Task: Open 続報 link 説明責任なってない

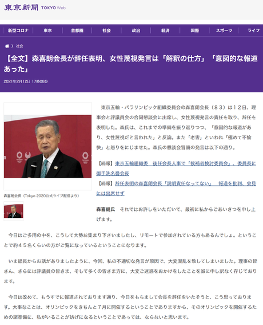Action: click(x=176, y=189)
